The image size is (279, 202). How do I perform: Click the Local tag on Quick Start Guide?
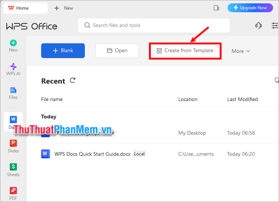[139, 154]
